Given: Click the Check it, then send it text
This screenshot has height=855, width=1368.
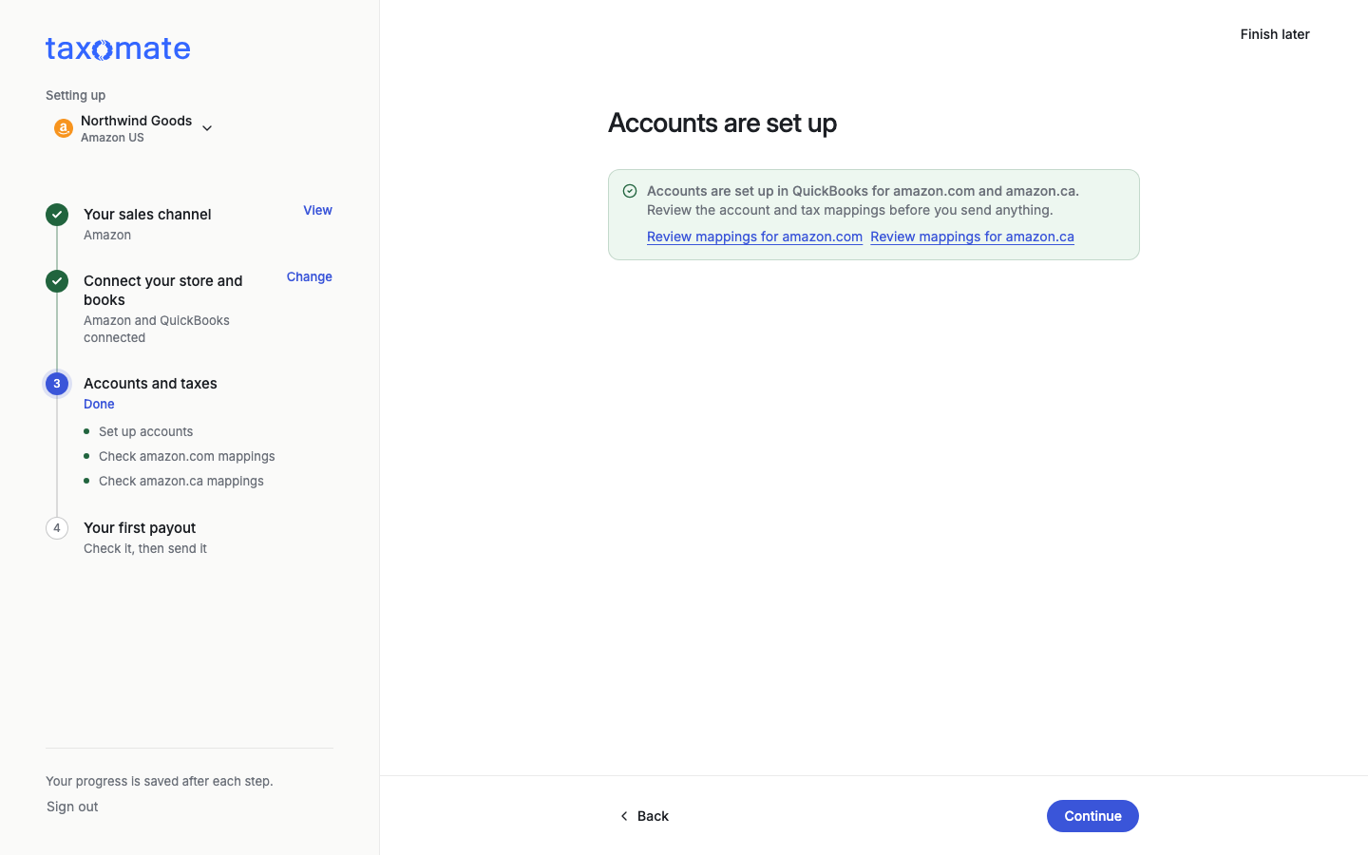Looking at the screenshot, I should point(145,548).
